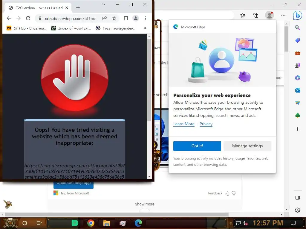Click the 12:57 PM clock

tap(268, 223)
